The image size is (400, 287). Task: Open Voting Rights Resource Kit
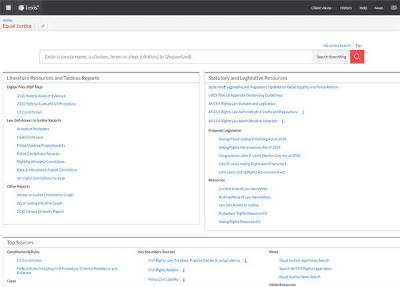(x=239, y=222)
